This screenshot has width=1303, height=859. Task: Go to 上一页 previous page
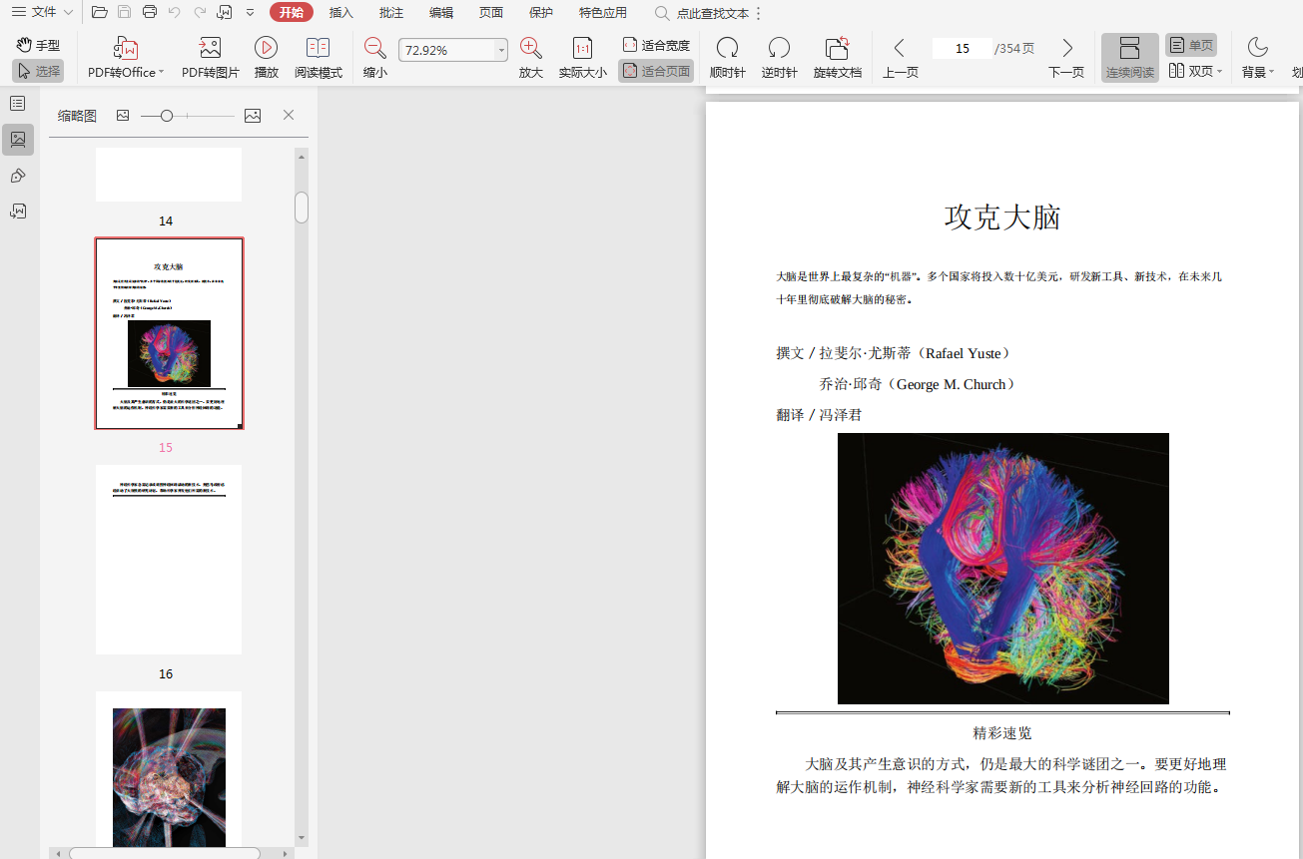click(900, 57)
